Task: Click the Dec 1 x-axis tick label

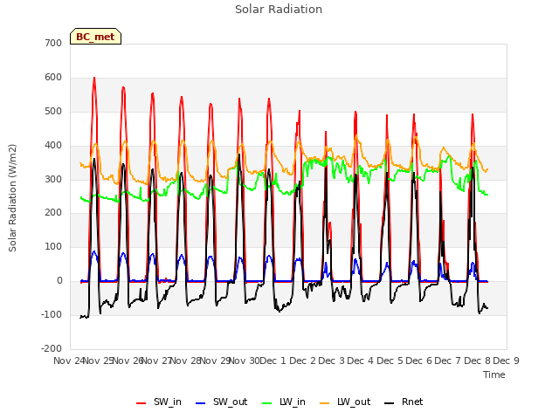Action: point(273,361)
